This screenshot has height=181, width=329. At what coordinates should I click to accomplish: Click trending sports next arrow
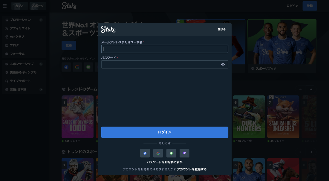click(311, 152)
